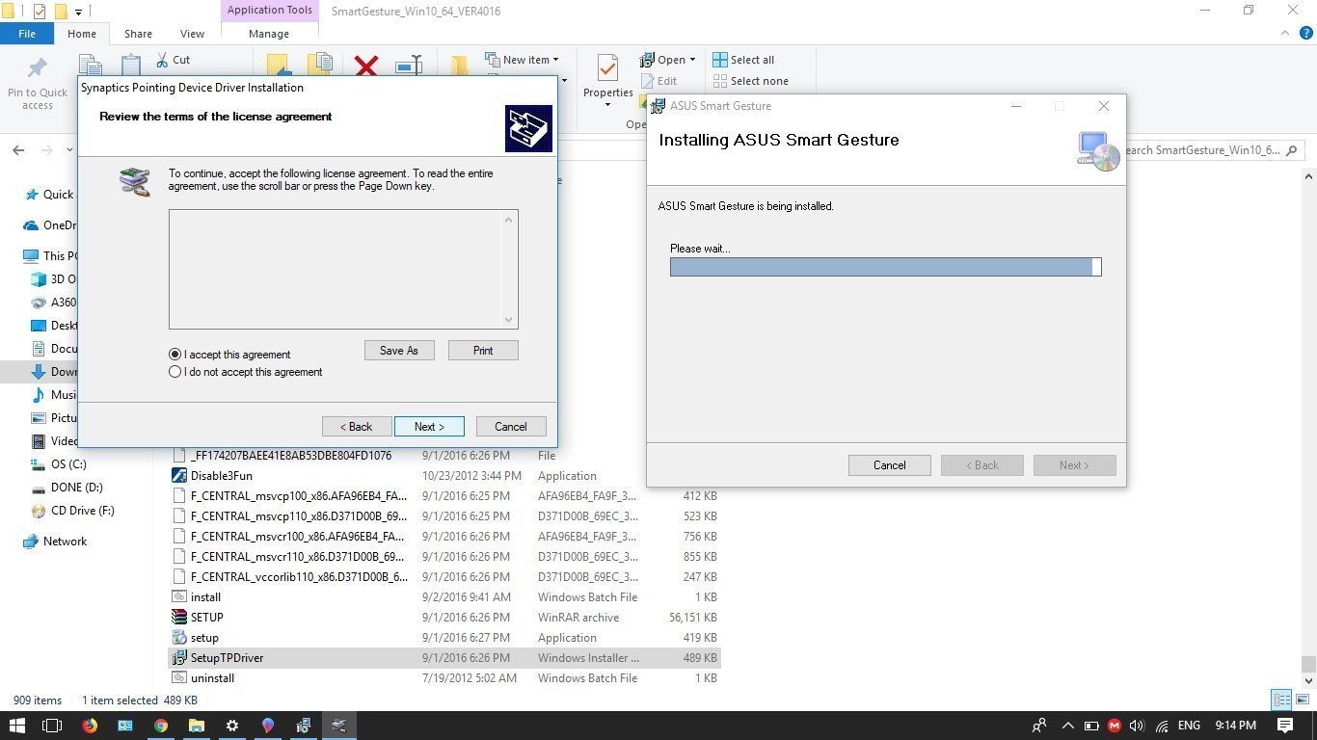
Task: Click Back in Synaptics installer
Action: [357, 426]
